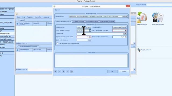The image size is (172, 96).
Task: Open the Отчетность НДФЛ desktop icon
Action: (x=158, y=17)
